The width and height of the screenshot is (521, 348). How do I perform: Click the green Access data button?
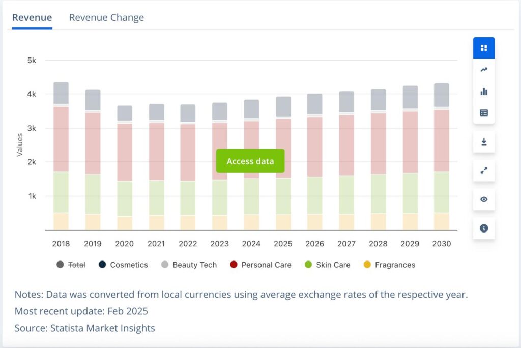coord(250,161)
